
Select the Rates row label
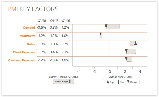[31, 44]
